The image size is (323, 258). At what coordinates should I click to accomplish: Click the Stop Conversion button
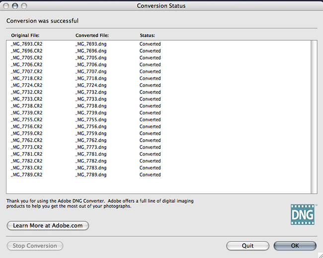(x=35, y=246)
